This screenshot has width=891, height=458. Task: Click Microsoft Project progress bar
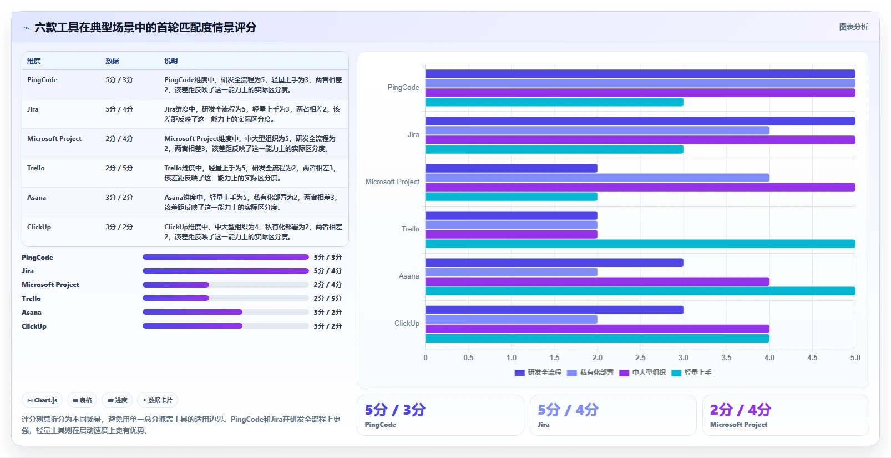pyautogui.click(x=225, y=285)
